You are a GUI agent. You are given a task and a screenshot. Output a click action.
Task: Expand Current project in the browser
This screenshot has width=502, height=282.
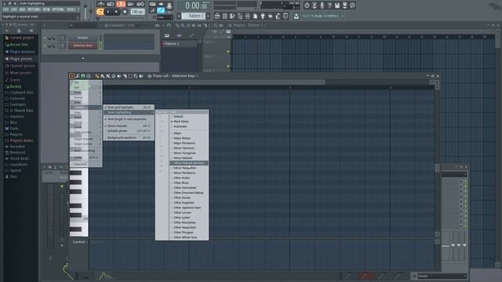[21, 38]
